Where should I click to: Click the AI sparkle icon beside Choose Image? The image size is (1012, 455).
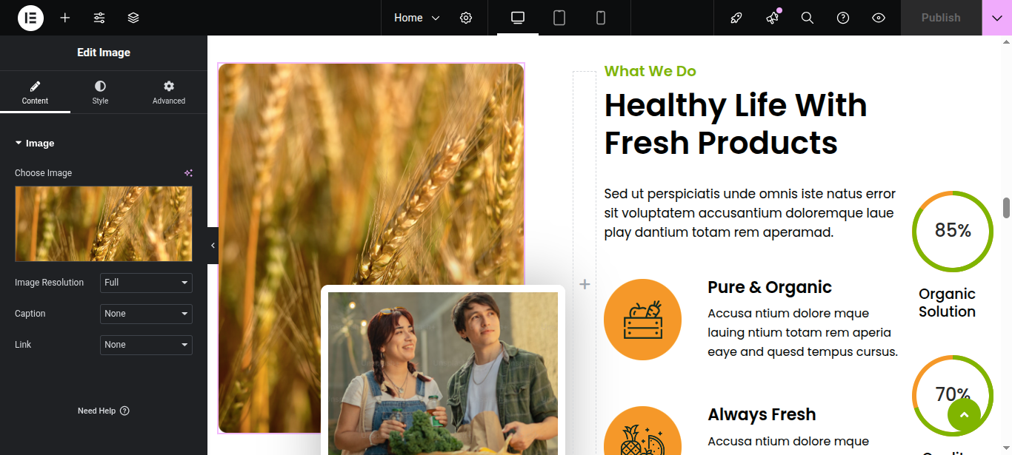(188, 173)
